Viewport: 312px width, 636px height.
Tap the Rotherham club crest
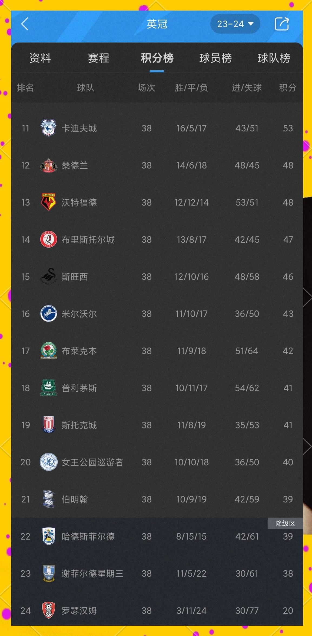(49, 610)
